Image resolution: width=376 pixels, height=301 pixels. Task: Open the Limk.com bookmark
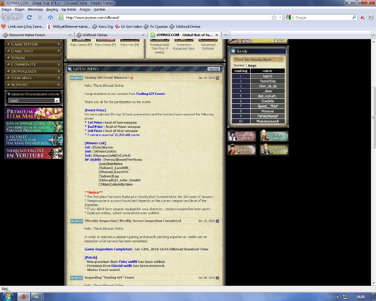[x=23, y=27]
